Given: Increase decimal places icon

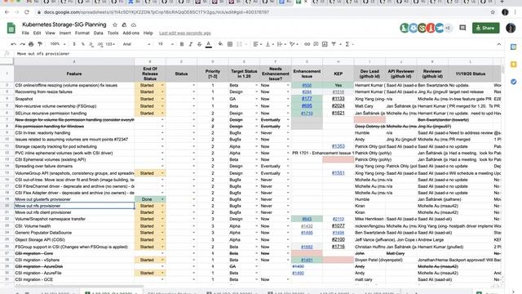Looking at the screenshot, I should [100, 44].
